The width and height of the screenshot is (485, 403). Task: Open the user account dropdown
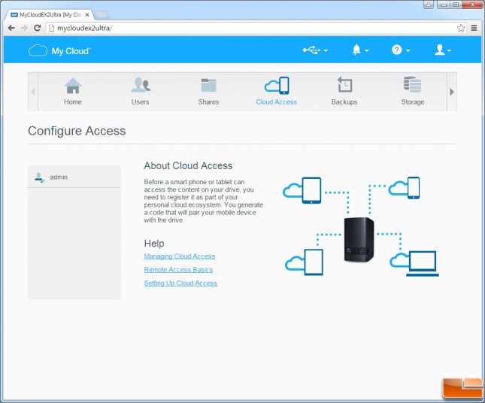[443, 50]
